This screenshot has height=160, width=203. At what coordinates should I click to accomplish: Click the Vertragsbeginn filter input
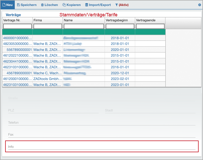click(x=120, y=26)
